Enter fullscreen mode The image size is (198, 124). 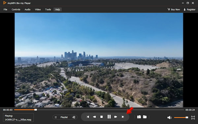[193, 117]
